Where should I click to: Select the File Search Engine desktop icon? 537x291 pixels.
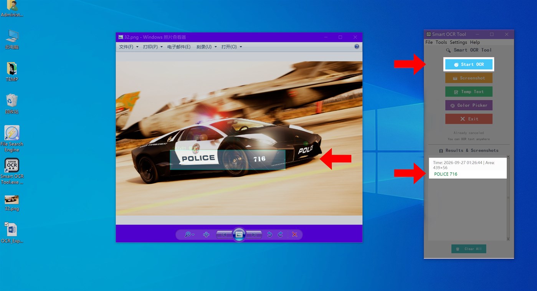click(x=12, y=139)
